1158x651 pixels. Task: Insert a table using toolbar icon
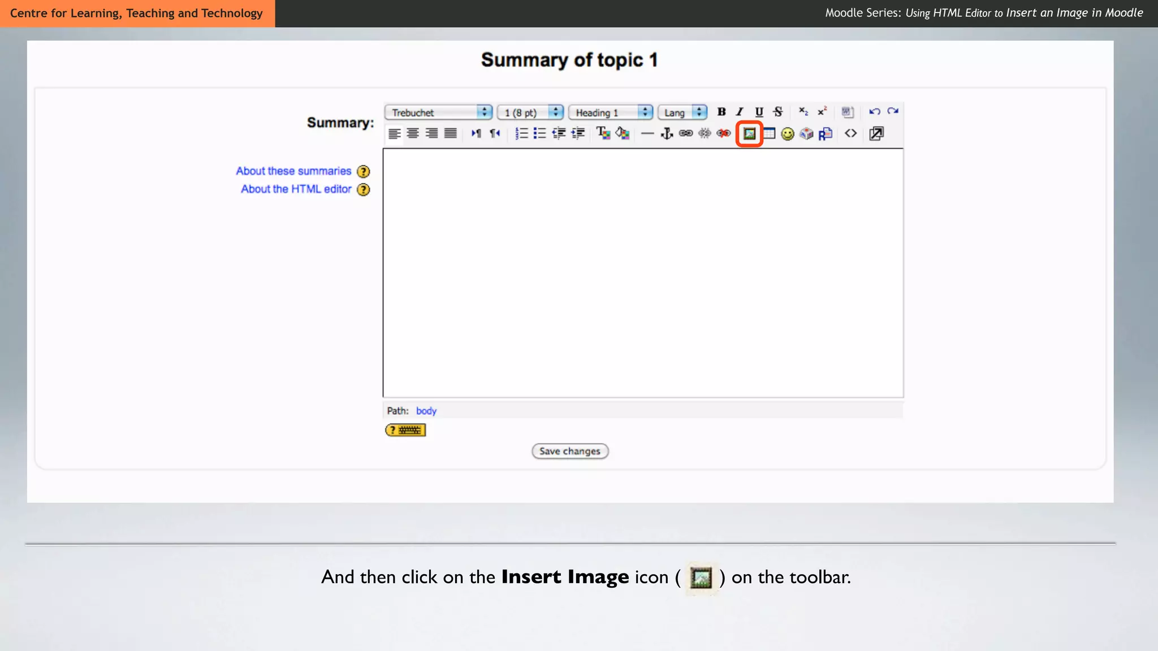pos(769,134)
